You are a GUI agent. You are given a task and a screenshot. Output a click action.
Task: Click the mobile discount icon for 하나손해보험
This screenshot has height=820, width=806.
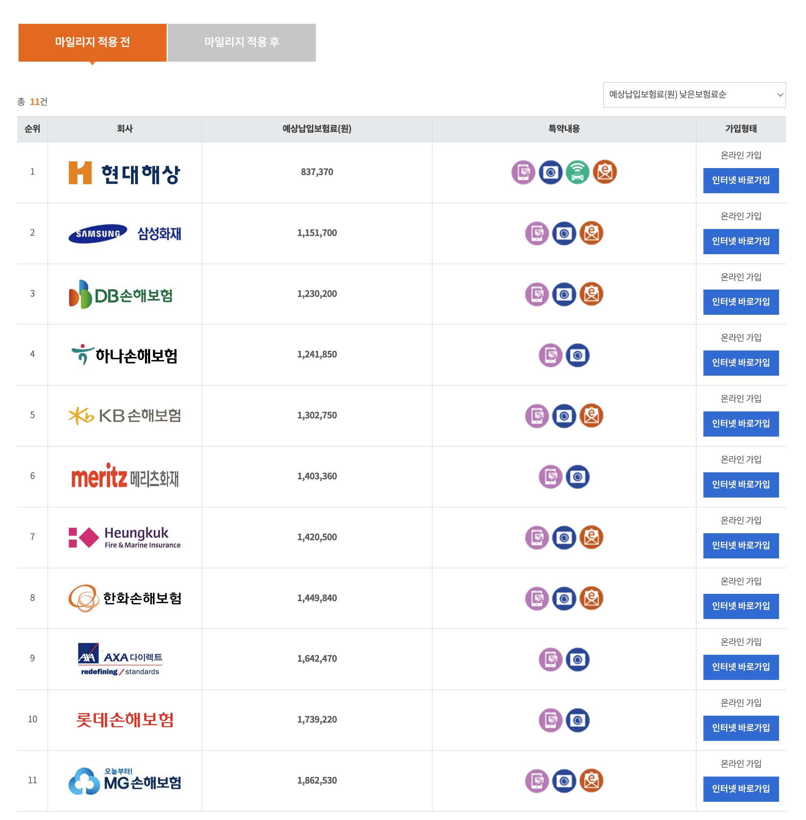pyautogui.click(x=550, y=355)
